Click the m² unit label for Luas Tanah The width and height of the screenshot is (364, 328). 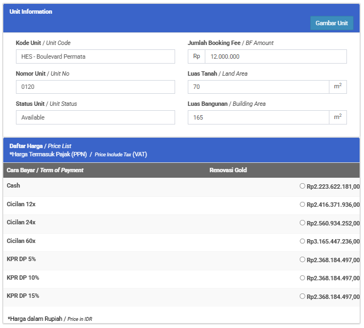(338, 87)
